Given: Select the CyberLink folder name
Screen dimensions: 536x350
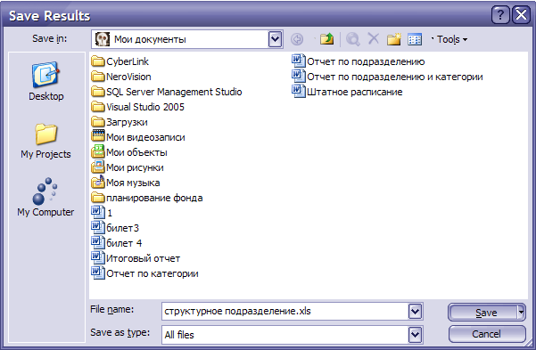Looking at the screenshot, I should 128,61.
